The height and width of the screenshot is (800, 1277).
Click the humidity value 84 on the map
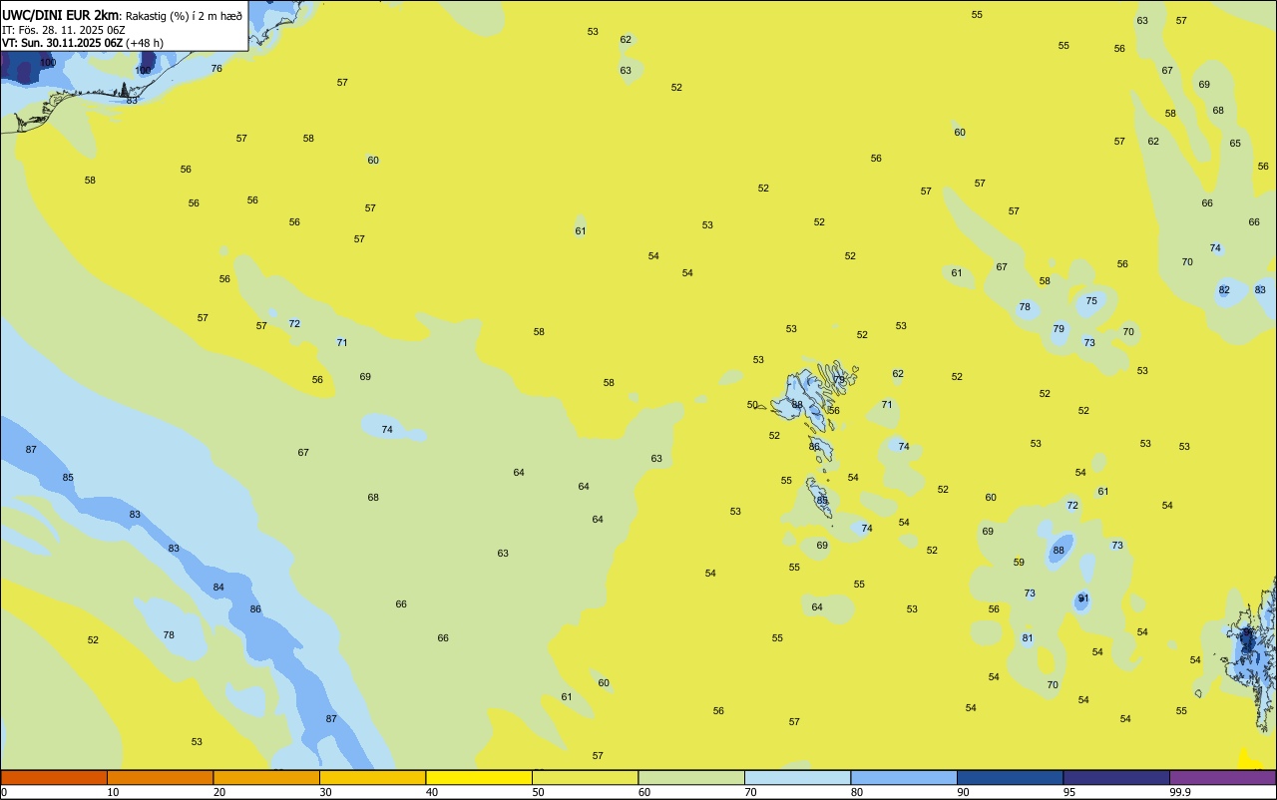pyautogui.click(x=218, y=588)
